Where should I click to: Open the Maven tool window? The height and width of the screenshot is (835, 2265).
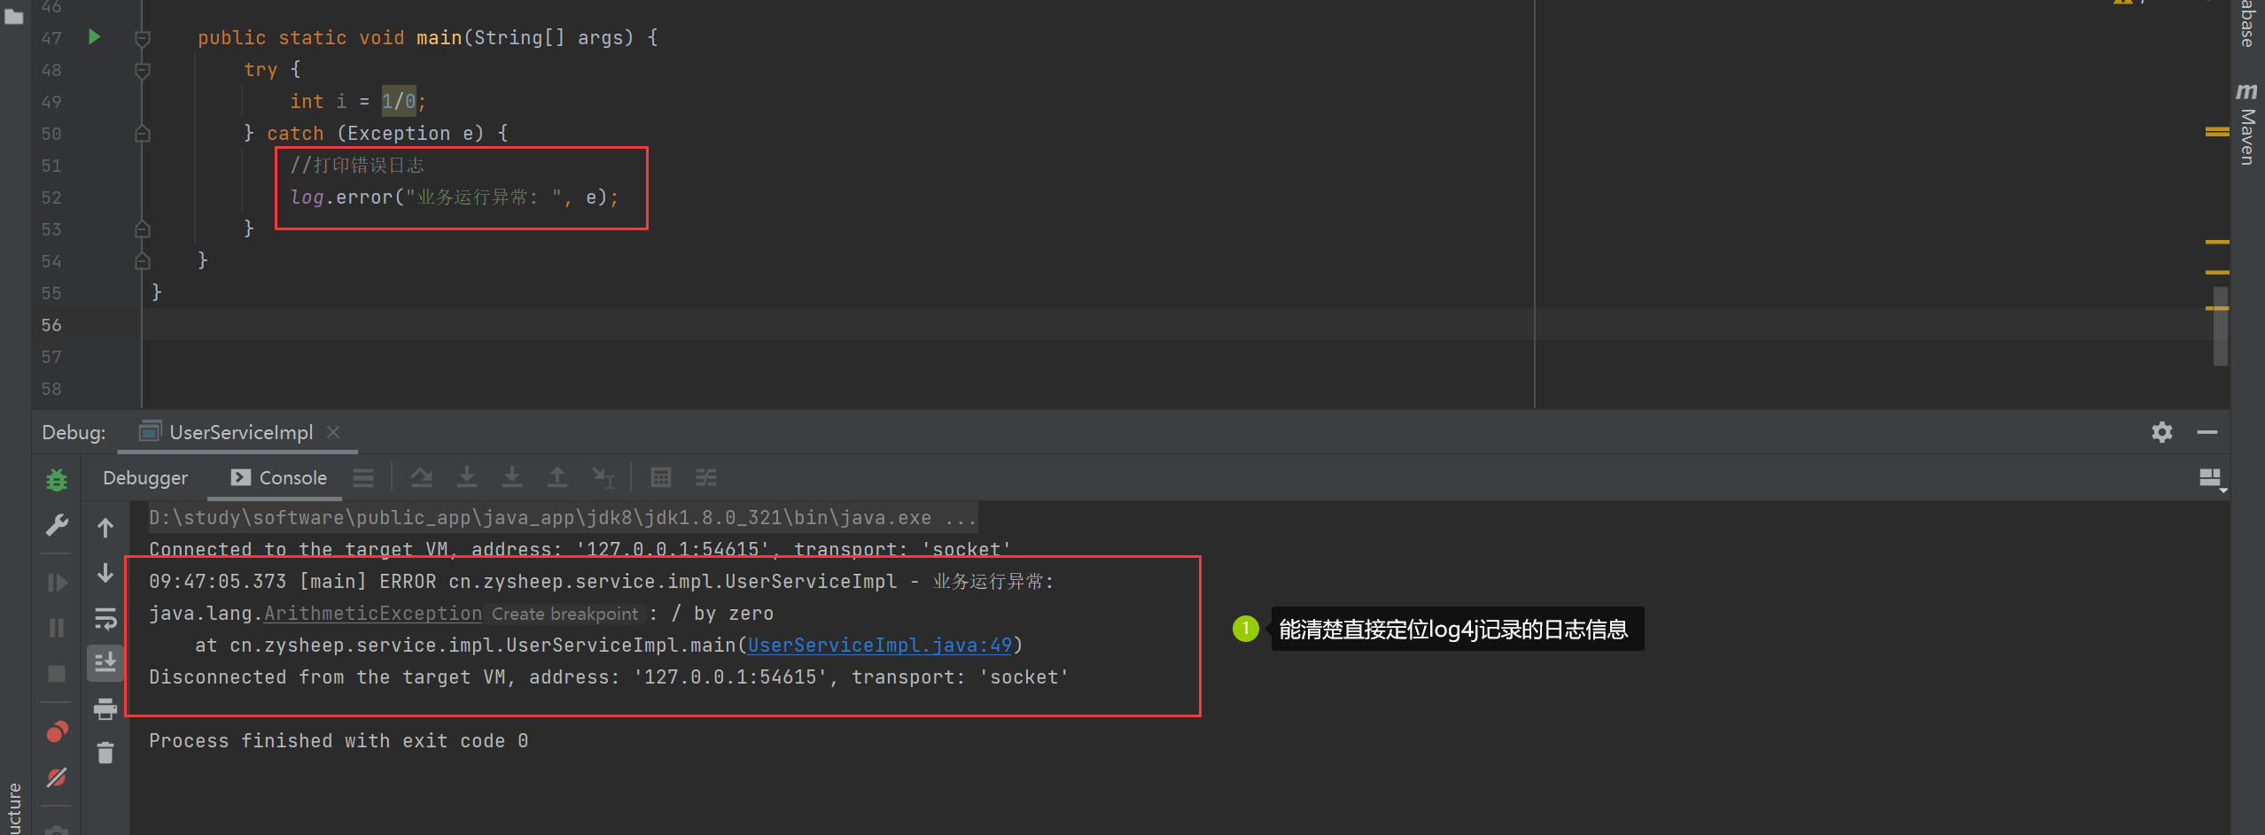(2247, 124)
